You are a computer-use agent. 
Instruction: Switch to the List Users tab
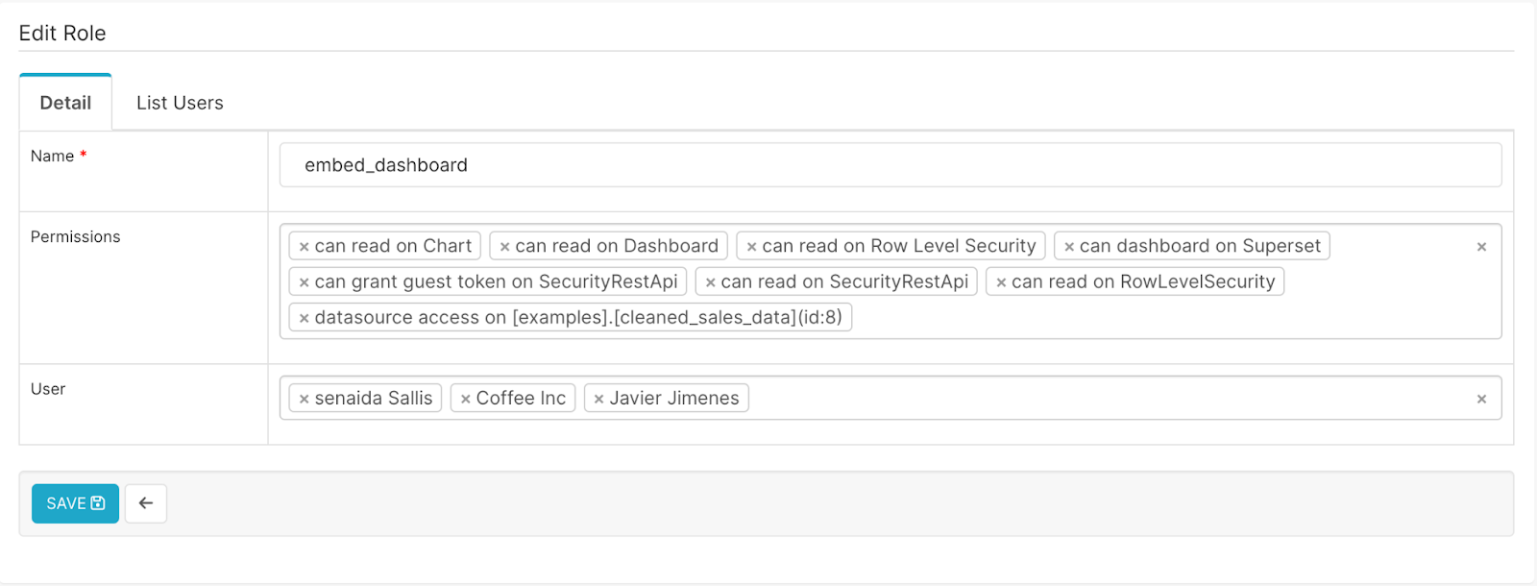[x=180, y=103]
